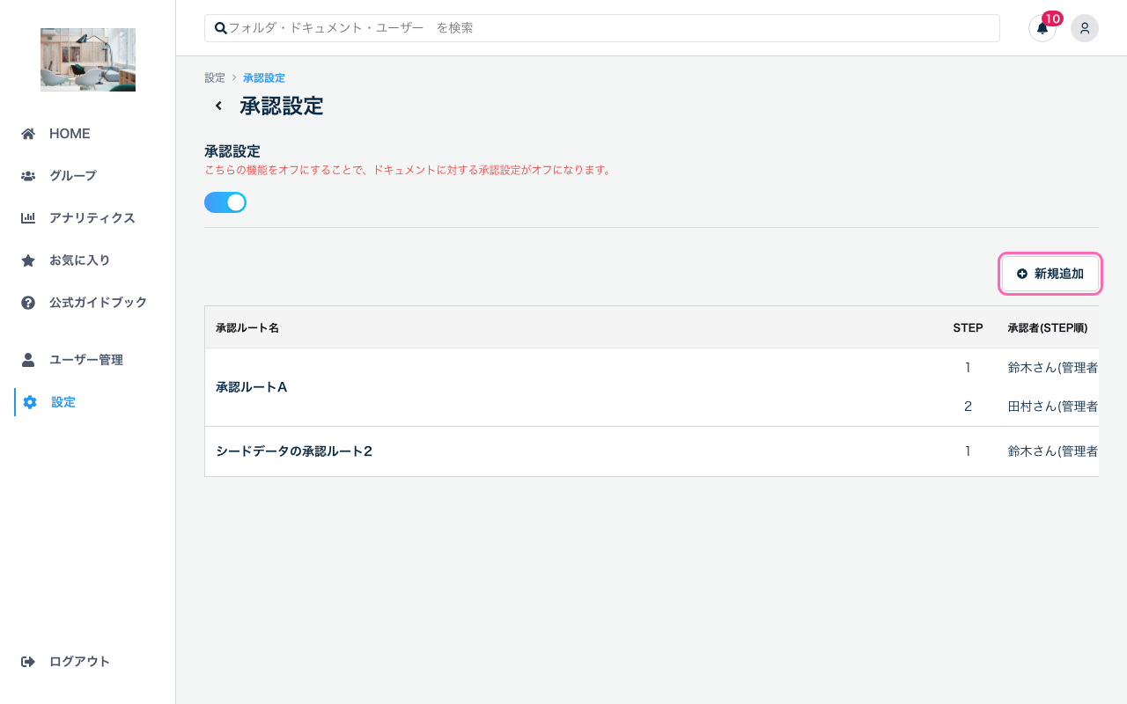Select the 承認ルートA route name

coord(252,387)
